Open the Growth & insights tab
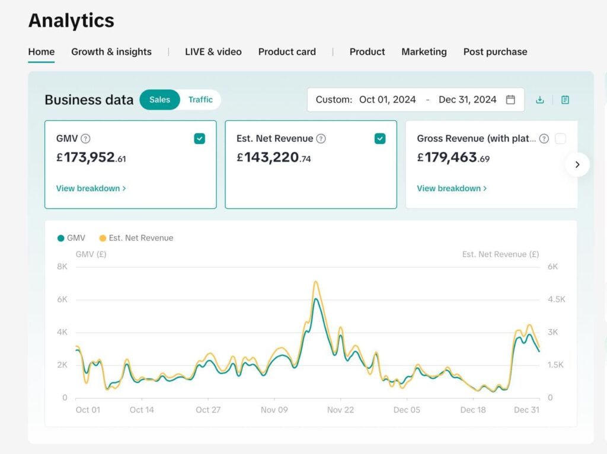Screen dimensions: 607x454 pos(111,51)
